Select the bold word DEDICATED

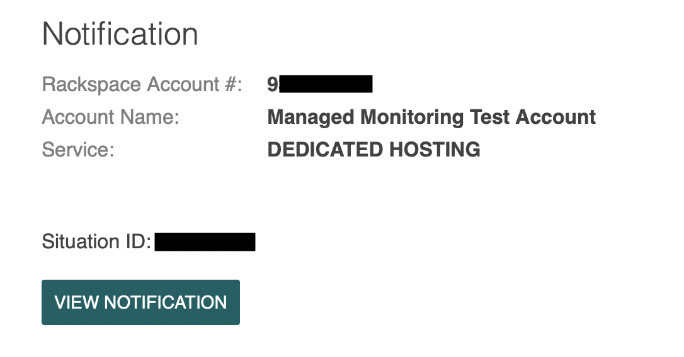click(x=325, y=150)
